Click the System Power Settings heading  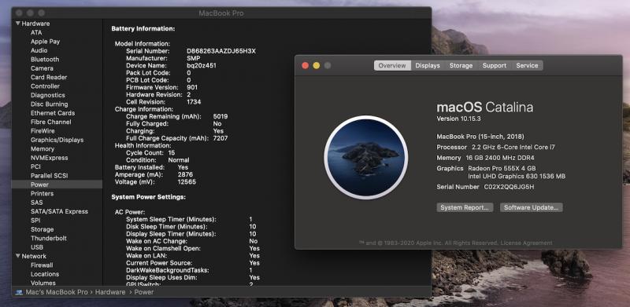coord(148,197)
